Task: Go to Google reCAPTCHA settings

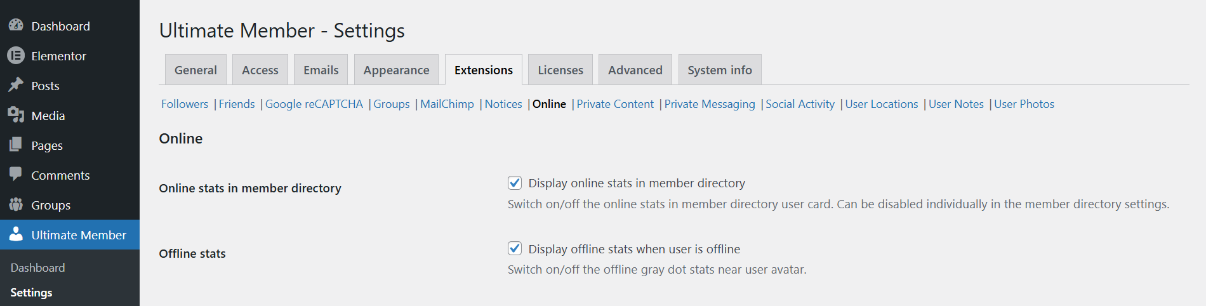Action: pos(314,104)
